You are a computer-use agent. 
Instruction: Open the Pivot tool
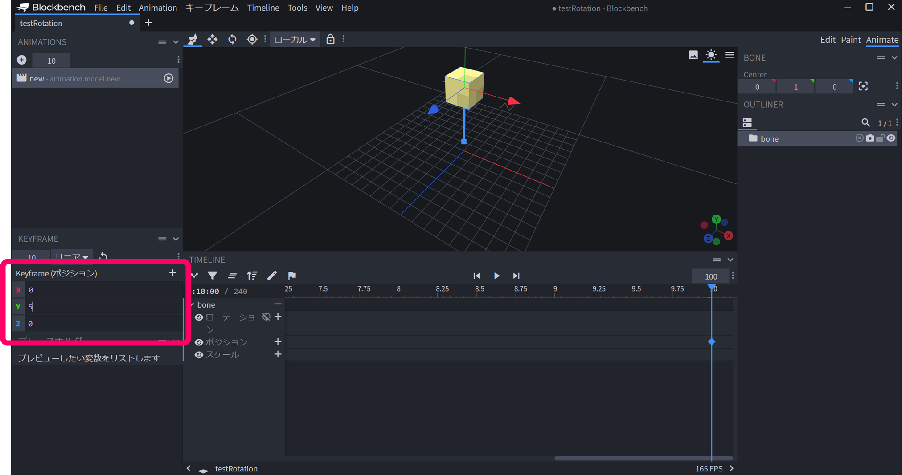tap(252, 39)
